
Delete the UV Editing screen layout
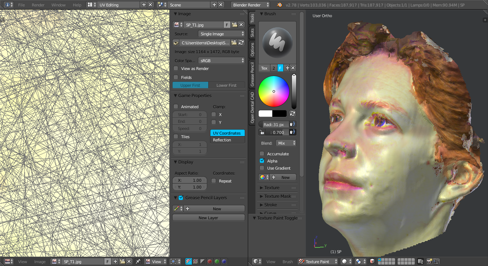point(150,5)
